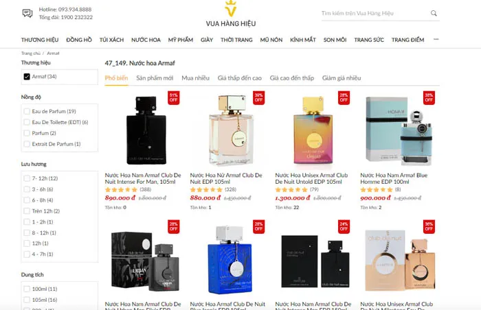Image resolution: width=481 pixels, height=310 pixels.
Task: Go to Trang chủ breadcrumb link
Action: click(30, 53)
